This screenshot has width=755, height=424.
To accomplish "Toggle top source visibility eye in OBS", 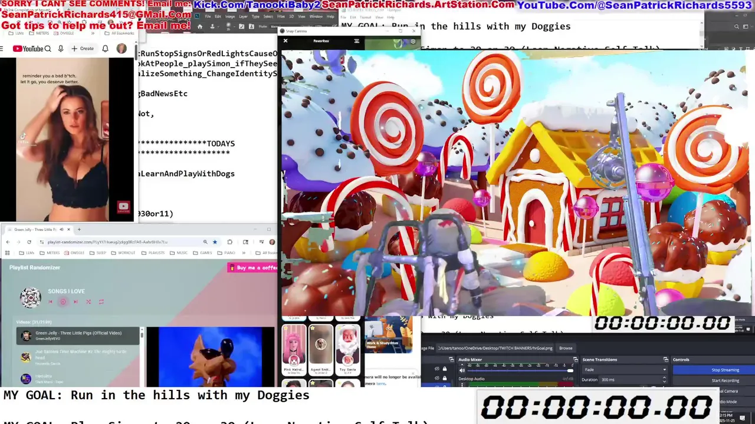I will pos(437,369).
